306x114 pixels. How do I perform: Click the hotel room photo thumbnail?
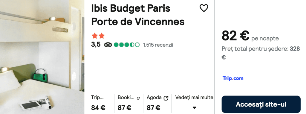coord(42,57)
